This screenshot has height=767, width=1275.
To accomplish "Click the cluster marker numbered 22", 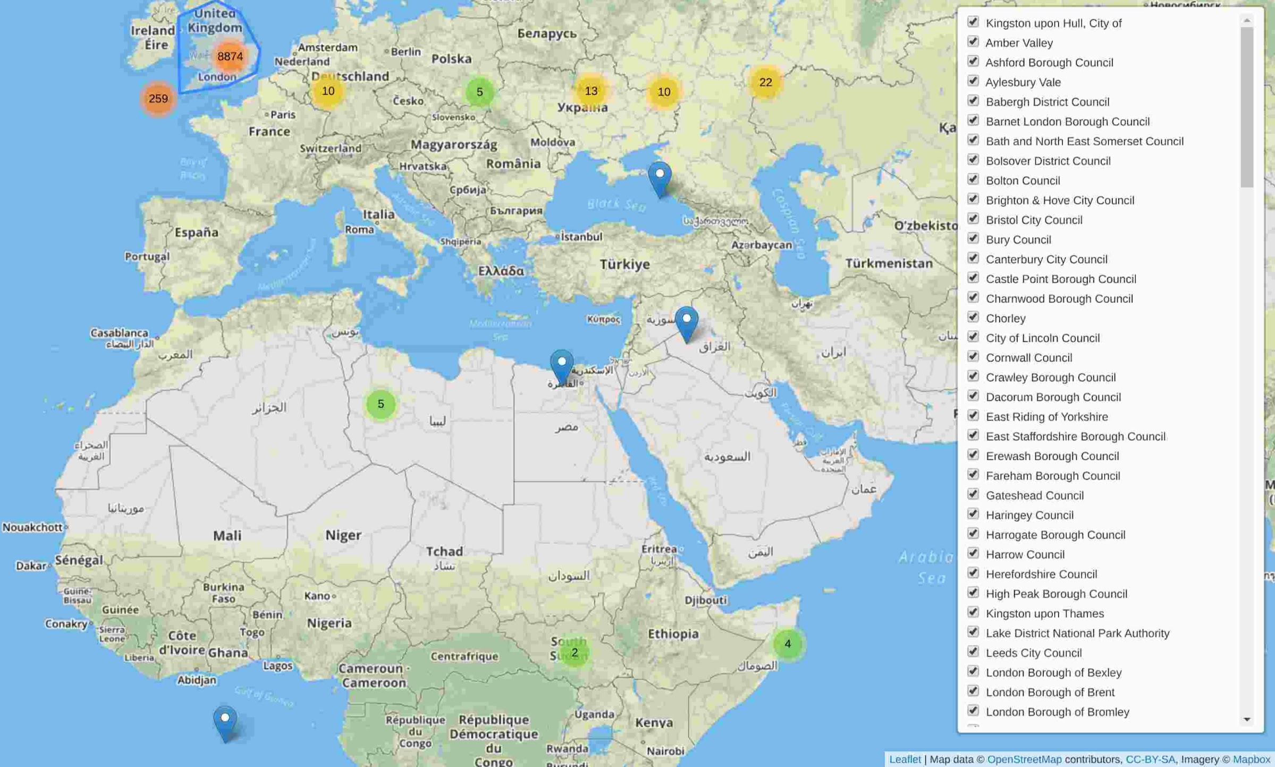I will [765, 82].
